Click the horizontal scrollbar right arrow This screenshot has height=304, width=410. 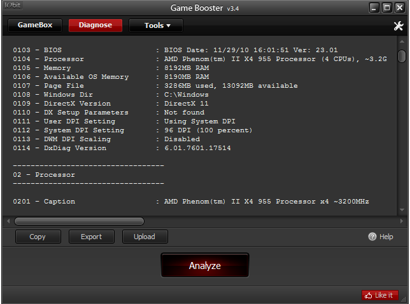pyautogui.click(x=402, y=221)
